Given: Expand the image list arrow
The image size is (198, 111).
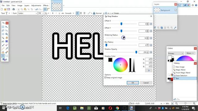Looking at the screenshot, I should pyautogui.click(x=64, y=6).
